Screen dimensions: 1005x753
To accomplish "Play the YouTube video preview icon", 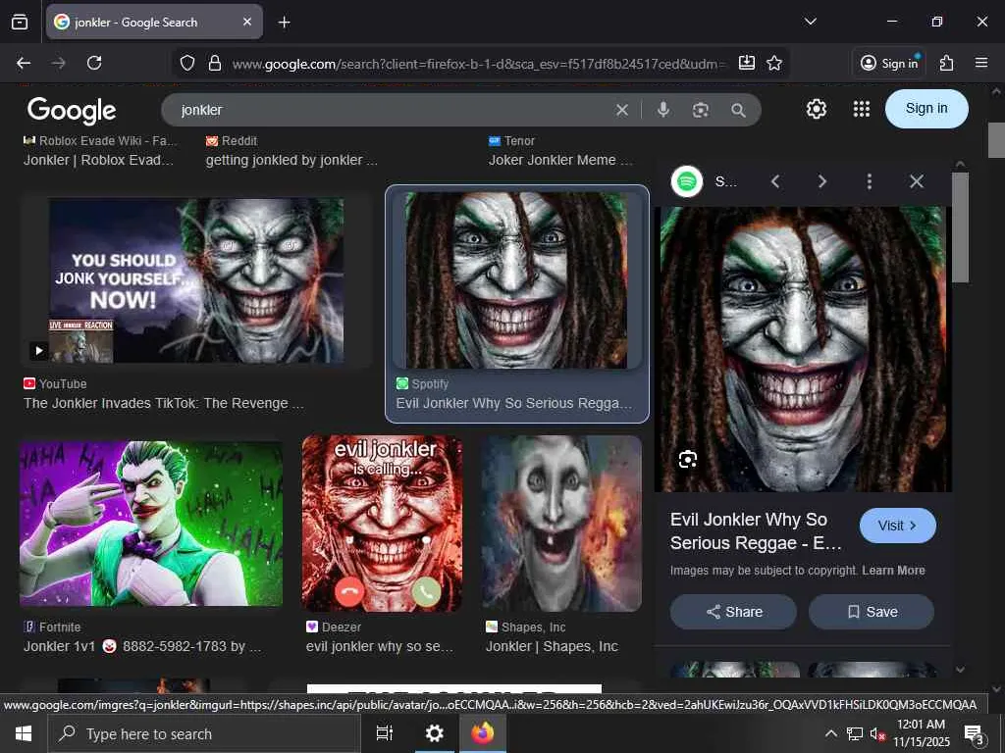I will coord(38,350).
